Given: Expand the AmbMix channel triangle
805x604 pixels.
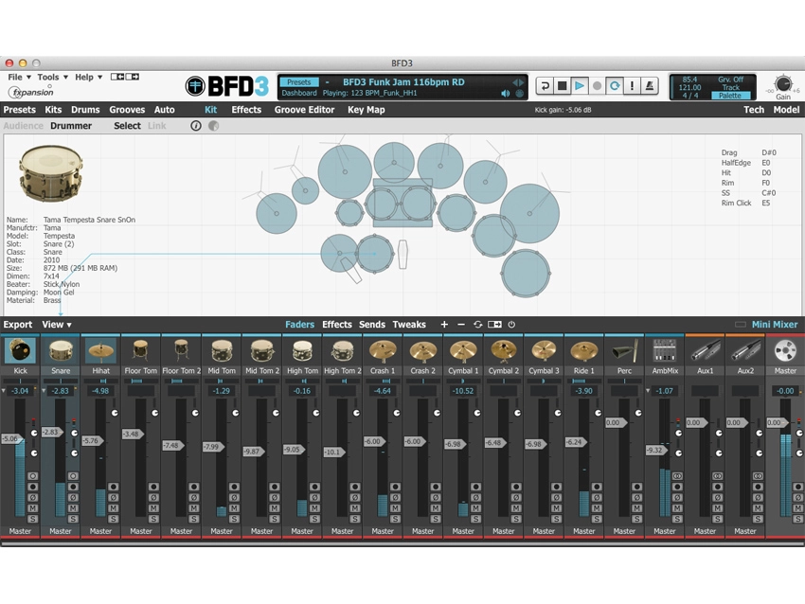Looking at the screenshot, I should 648,391.
